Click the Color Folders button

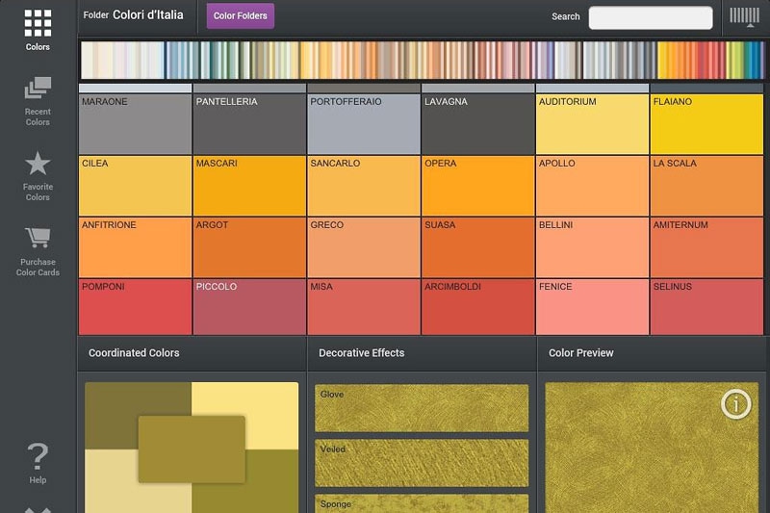pos(240,15)
